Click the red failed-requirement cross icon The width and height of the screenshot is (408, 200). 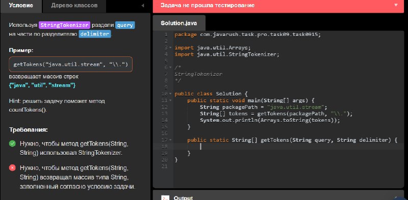[12, 168]
